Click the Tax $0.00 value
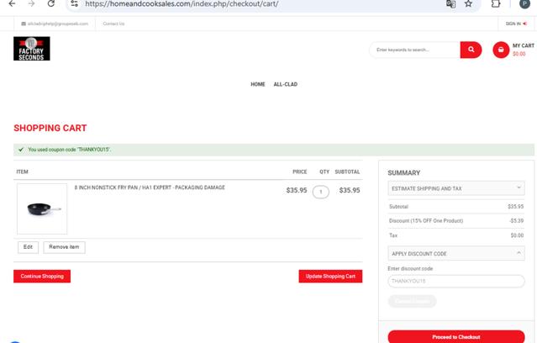 tap(517, 235)
